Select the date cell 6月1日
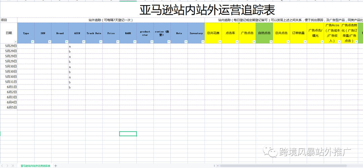 click(x=8, y=87)
